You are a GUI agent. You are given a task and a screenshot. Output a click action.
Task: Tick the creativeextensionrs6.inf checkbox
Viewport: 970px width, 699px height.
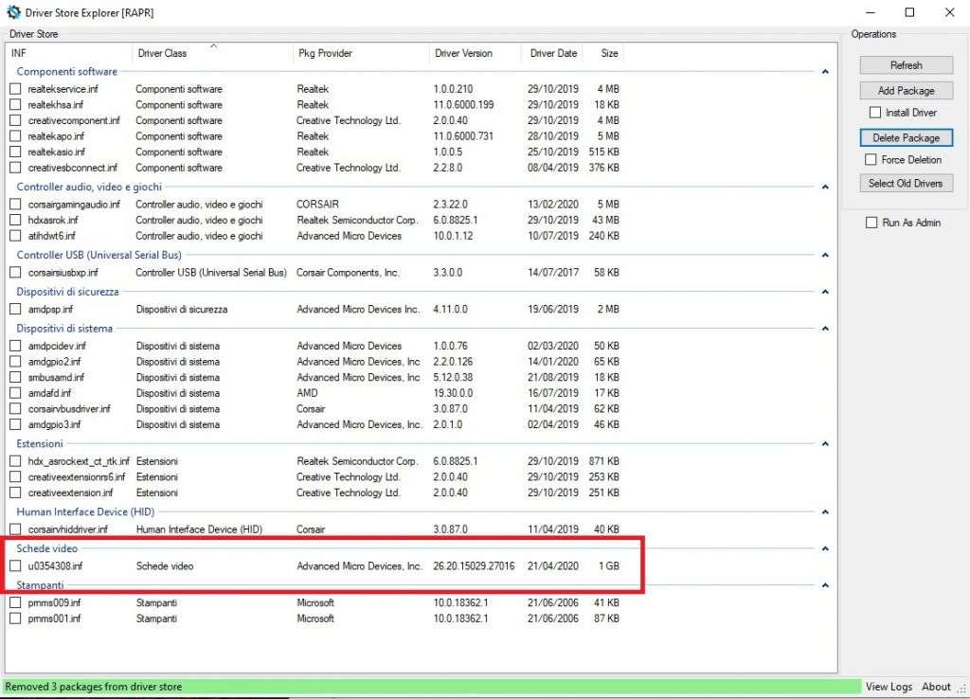[15, 477]
